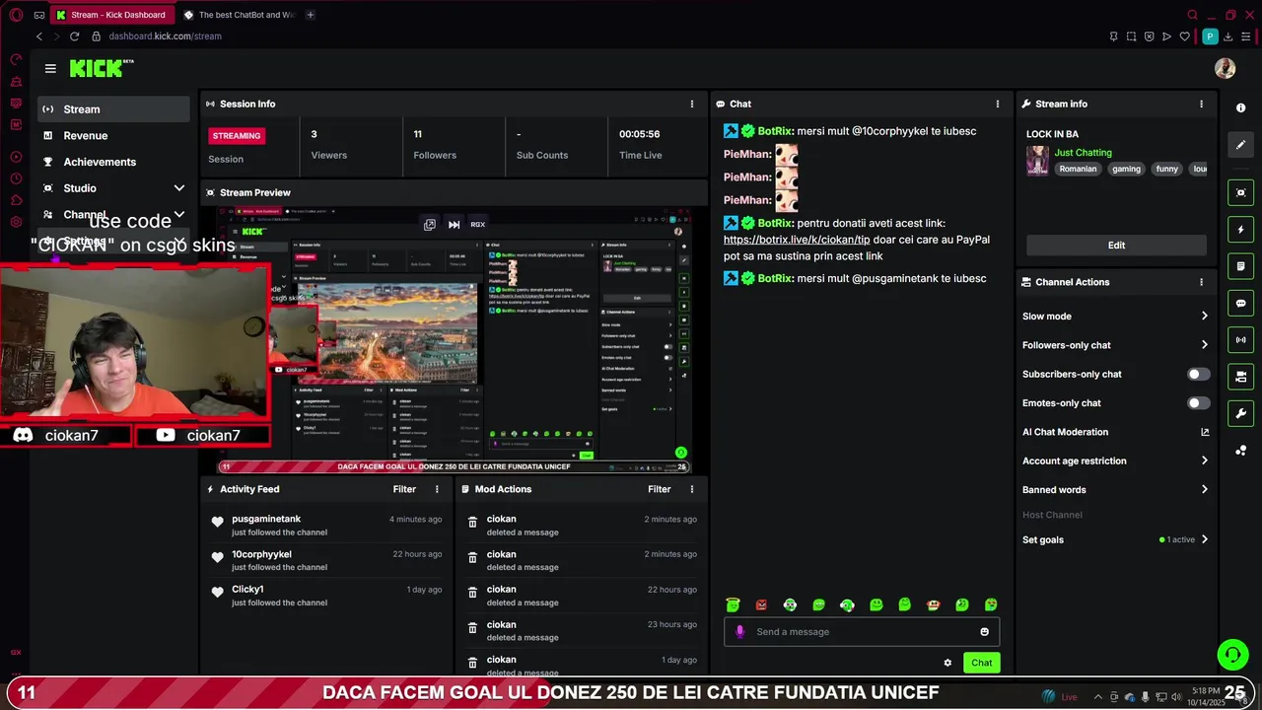
Task: Toggle Subscribers-only chat switch
Action: 1198,374
